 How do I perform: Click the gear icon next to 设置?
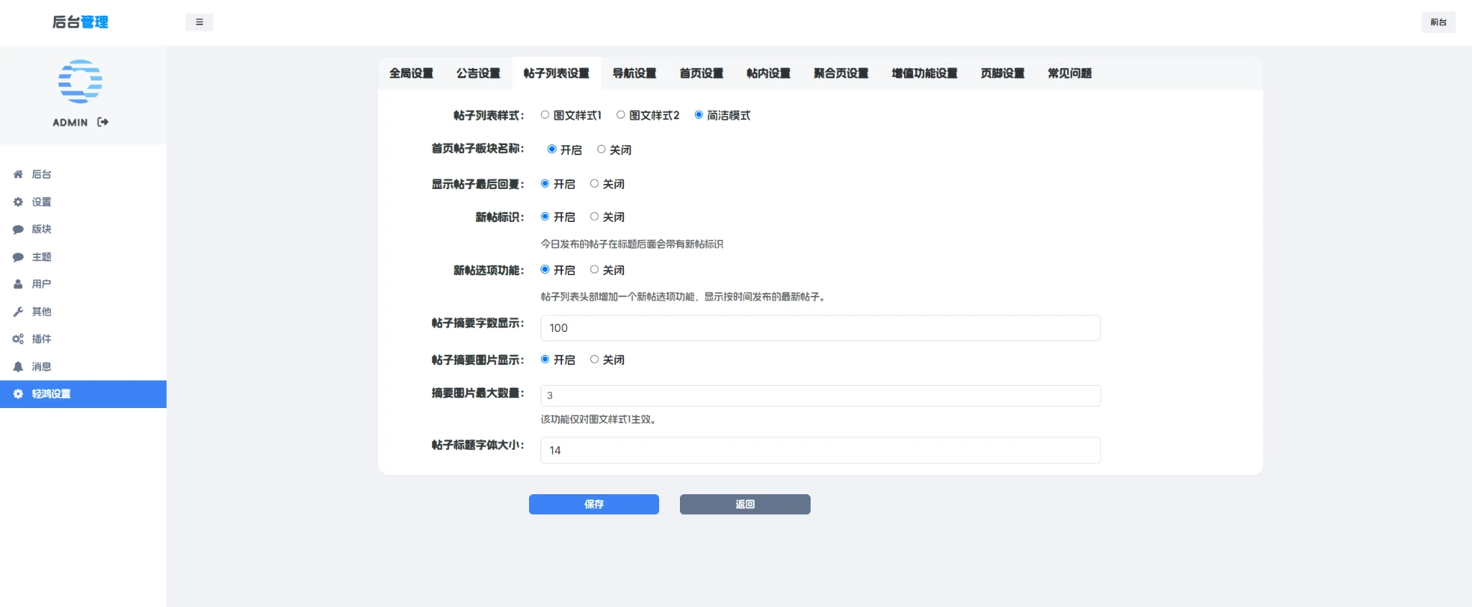coord(18,202)
